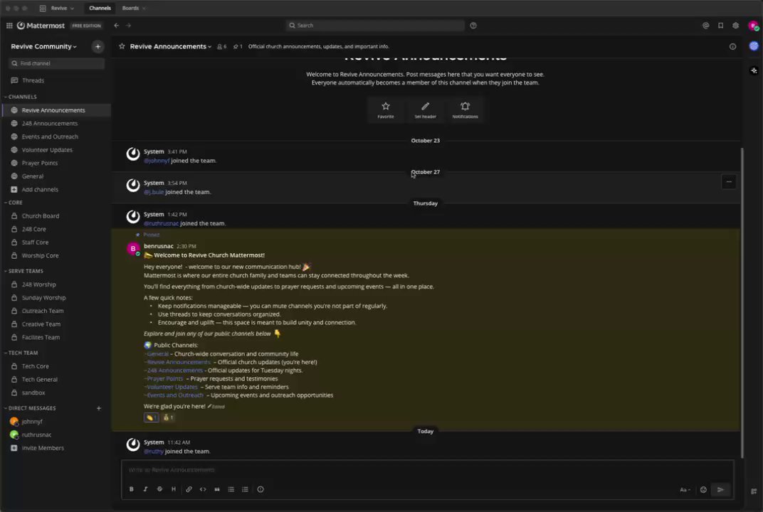Click Write to Revive Announcements box

click(427, 470)
